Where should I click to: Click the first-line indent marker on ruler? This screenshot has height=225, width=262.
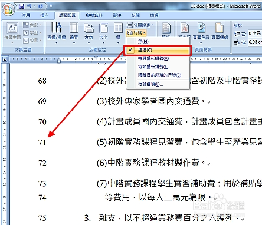pyautogui.click(x=96, y=57)
